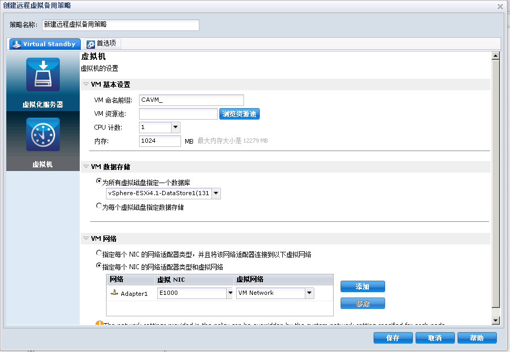510x352 pixels.
Task: Click the 浏览资源池 button
Action: coord(239,113)
